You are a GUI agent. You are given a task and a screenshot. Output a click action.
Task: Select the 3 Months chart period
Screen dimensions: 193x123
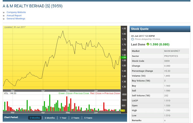35,118
